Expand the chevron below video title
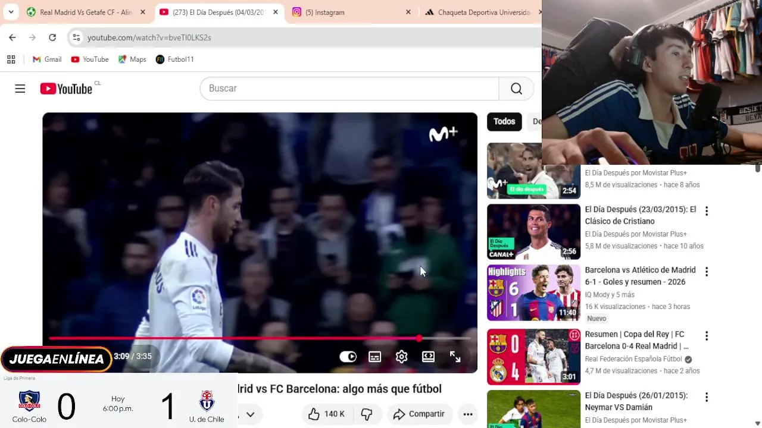 coord(251,414)
